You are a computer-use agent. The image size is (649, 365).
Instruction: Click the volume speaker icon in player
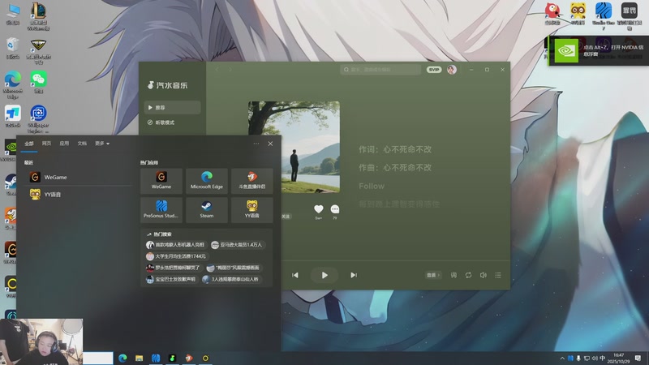[483, 275]
